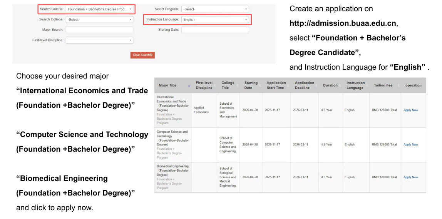Click the Application Deadline column header
This screenshot has height=219, width=442.
(x=304, y=85)
